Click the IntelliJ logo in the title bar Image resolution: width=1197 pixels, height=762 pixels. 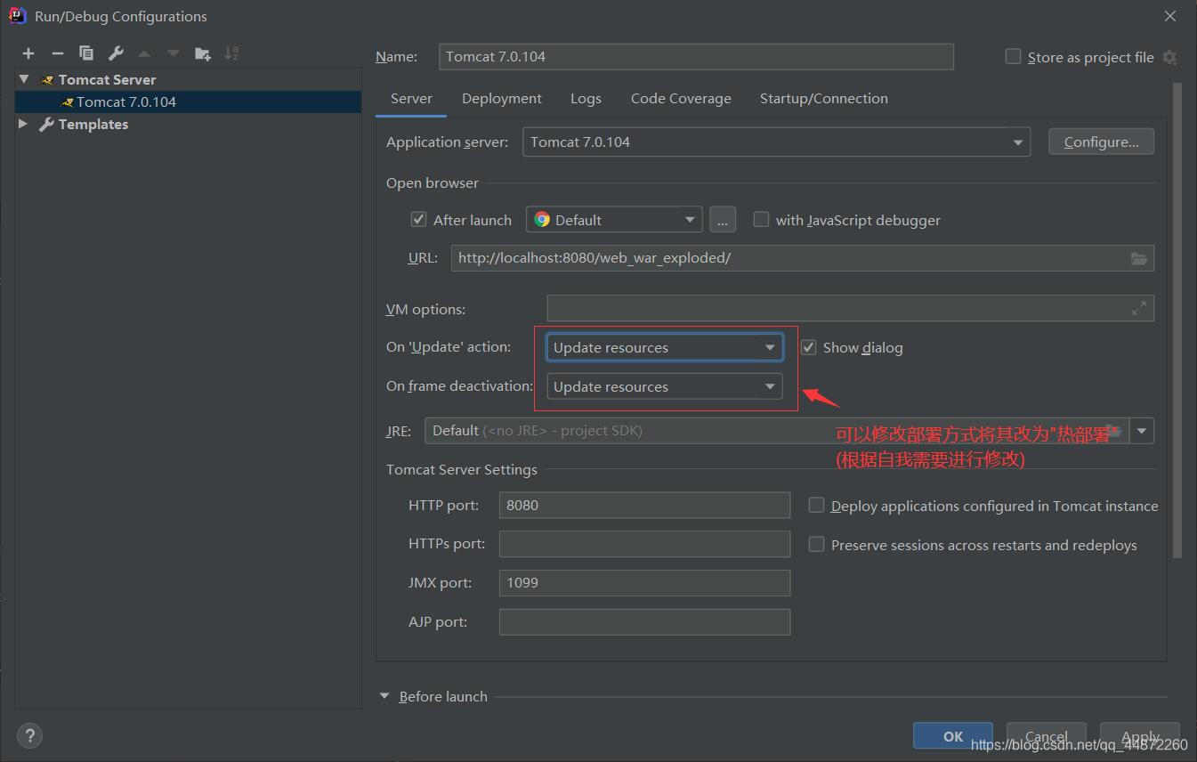[17, 15]
